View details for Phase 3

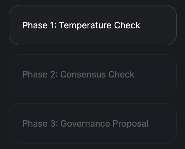pos(93,123)
